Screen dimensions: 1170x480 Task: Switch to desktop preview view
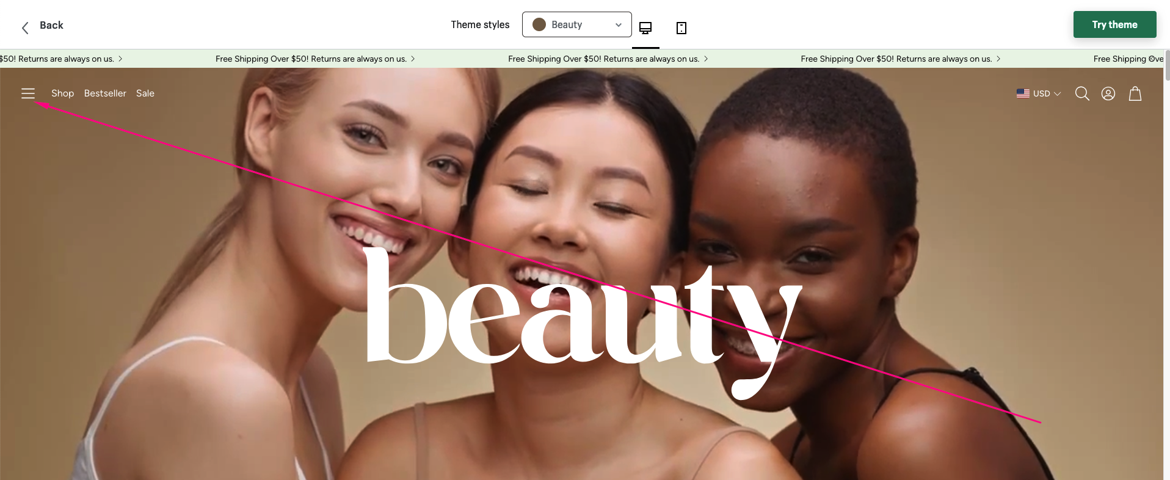coord(645,27)
